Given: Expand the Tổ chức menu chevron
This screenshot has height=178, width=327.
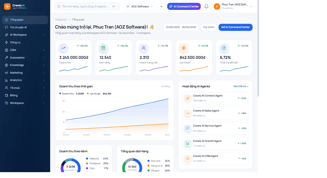Looking at the screenshot, I should [44, 88].
